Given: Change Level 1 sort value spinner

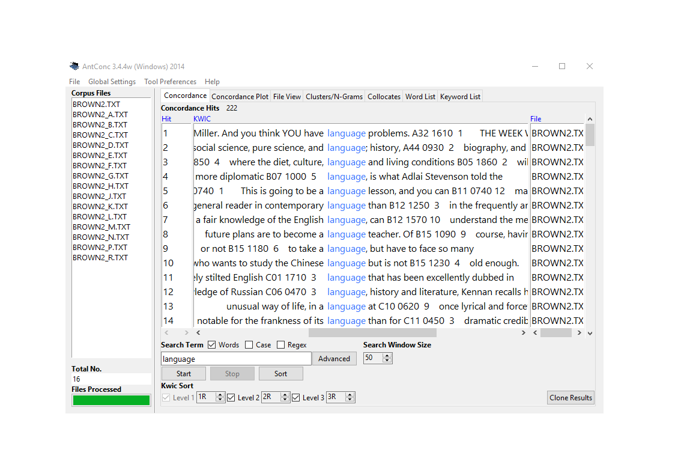Looking at the screenshot, I should tap(220, 397).
